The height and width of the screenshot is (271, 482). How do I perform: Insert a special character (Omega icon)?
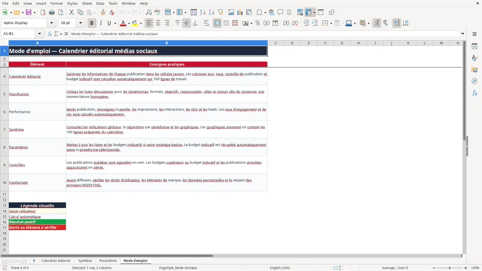coord(259,12)
